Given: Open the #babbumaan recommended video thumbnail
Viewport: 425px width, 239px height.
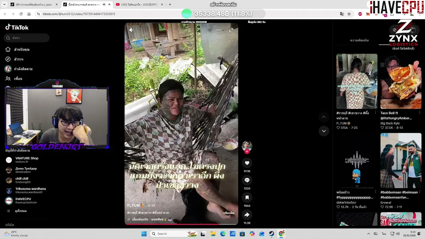Looking at the screenshot, I should coord(401,161).
